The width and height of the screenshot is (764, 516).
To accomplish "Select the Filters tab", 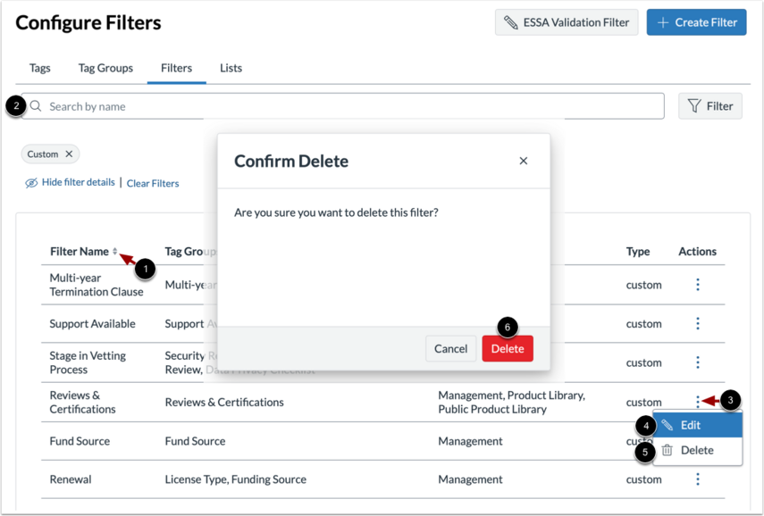I will (x=176, y=68).
